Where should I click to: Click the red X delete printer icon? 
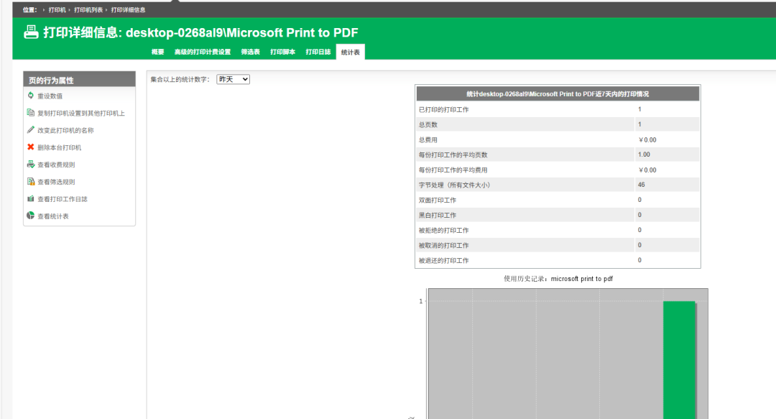pos(31,147)
